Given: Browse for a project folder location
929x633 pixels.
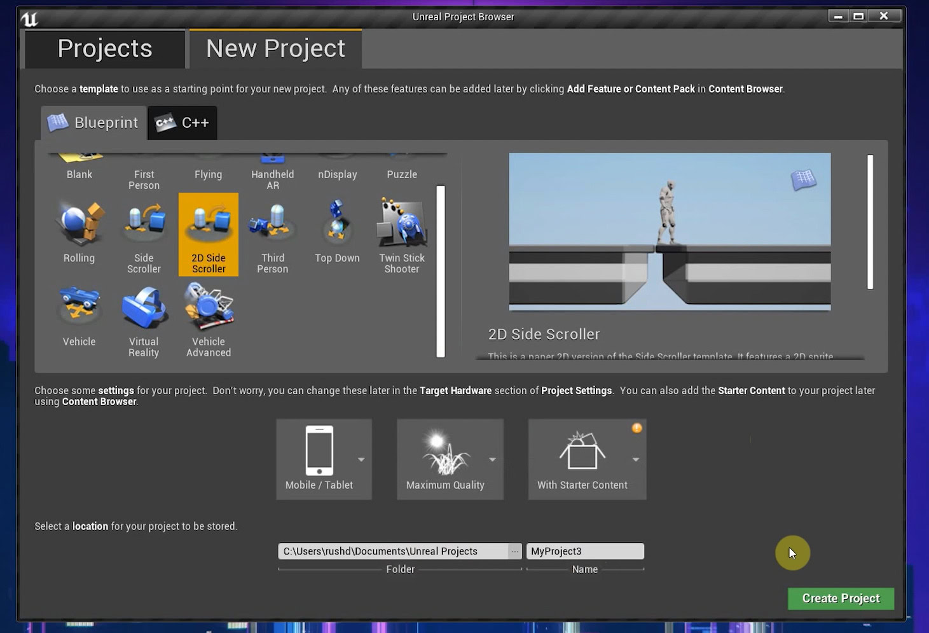Looking at the screenshot, I should [x=515, y=551].
